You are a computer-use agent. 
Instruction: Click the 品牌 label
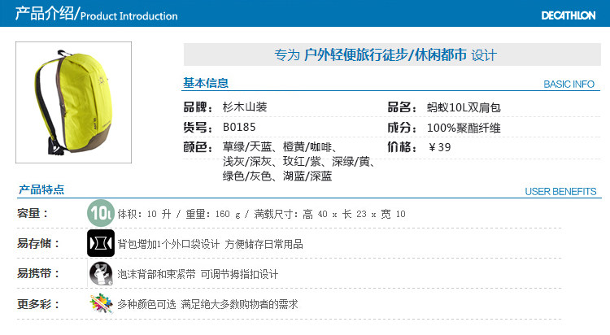coord(198,107)
